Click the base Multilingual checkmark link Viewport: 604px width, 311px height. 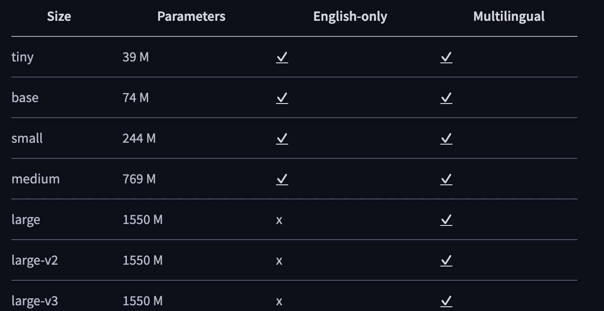pos(446,98)
